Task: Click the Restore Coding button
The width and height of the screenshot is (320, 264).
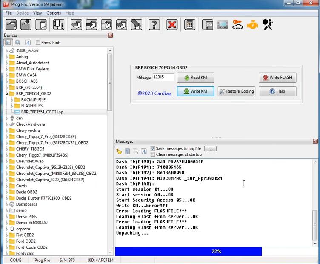Action: (x=237, y=91)
